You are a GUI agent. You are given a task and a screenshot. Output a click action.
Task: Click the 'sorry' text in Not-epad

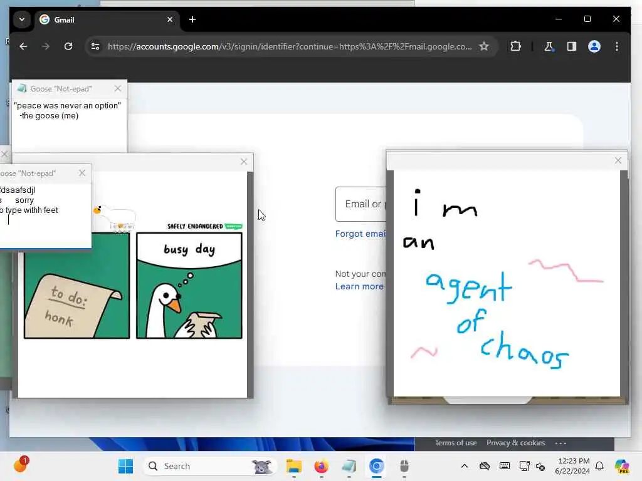click(24, 200)
